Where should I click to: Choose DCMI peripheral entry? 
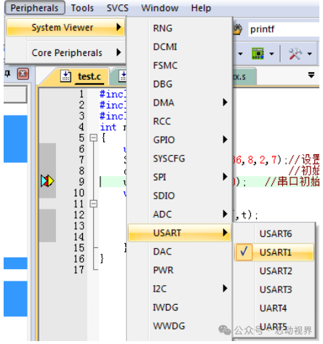pos(180,47)
